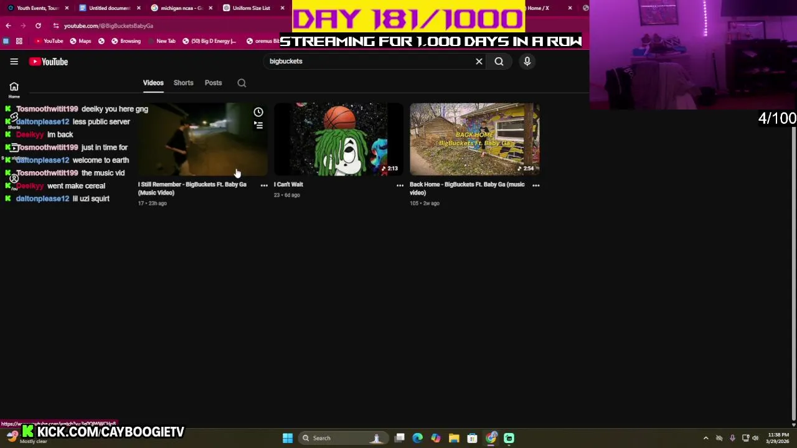Open more options for I Can't Wait video
This screenshot has height=448, width=797.
pyautogui.click(x=400, y=185)
